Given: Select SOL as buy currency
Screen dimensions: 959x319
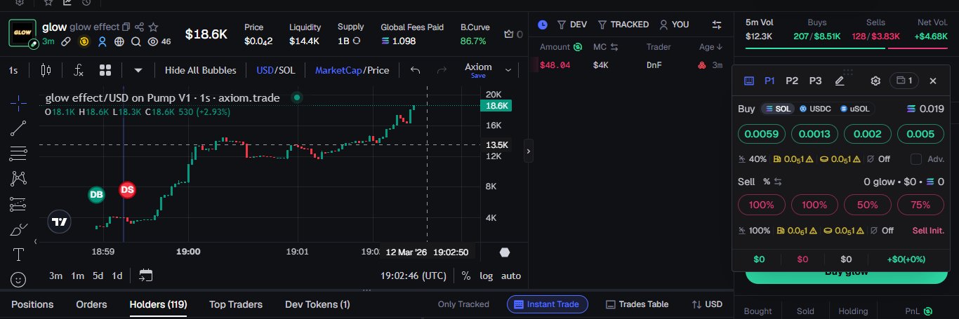Looking at the screenshot, I should coord(777,109).
